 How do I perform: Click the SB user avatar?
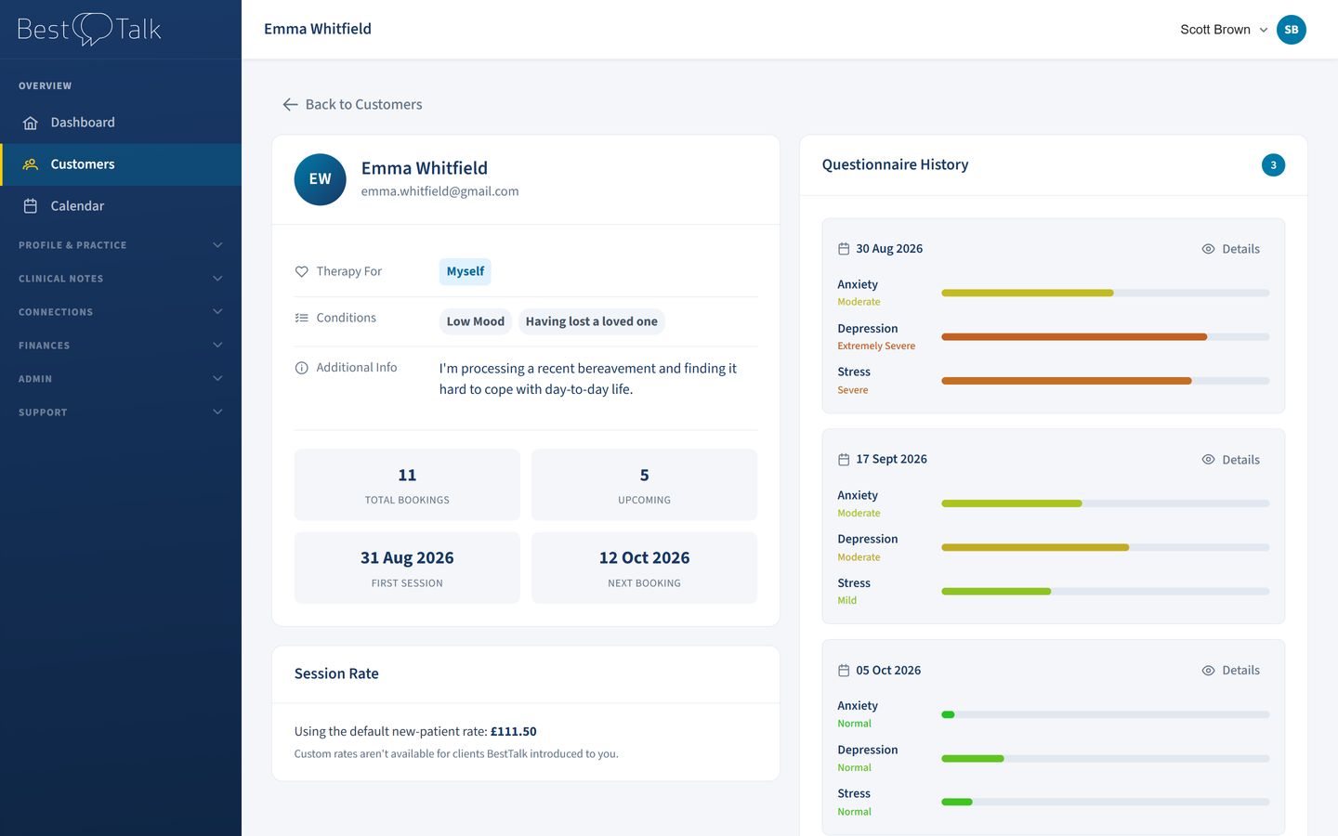click(1292, 30)
